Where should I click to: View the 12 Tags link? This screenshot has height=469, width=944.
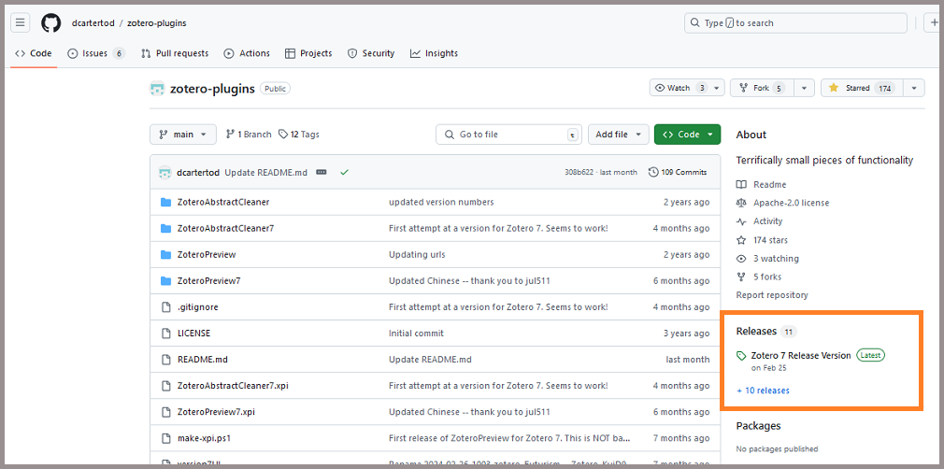click(x=299, y=135)
